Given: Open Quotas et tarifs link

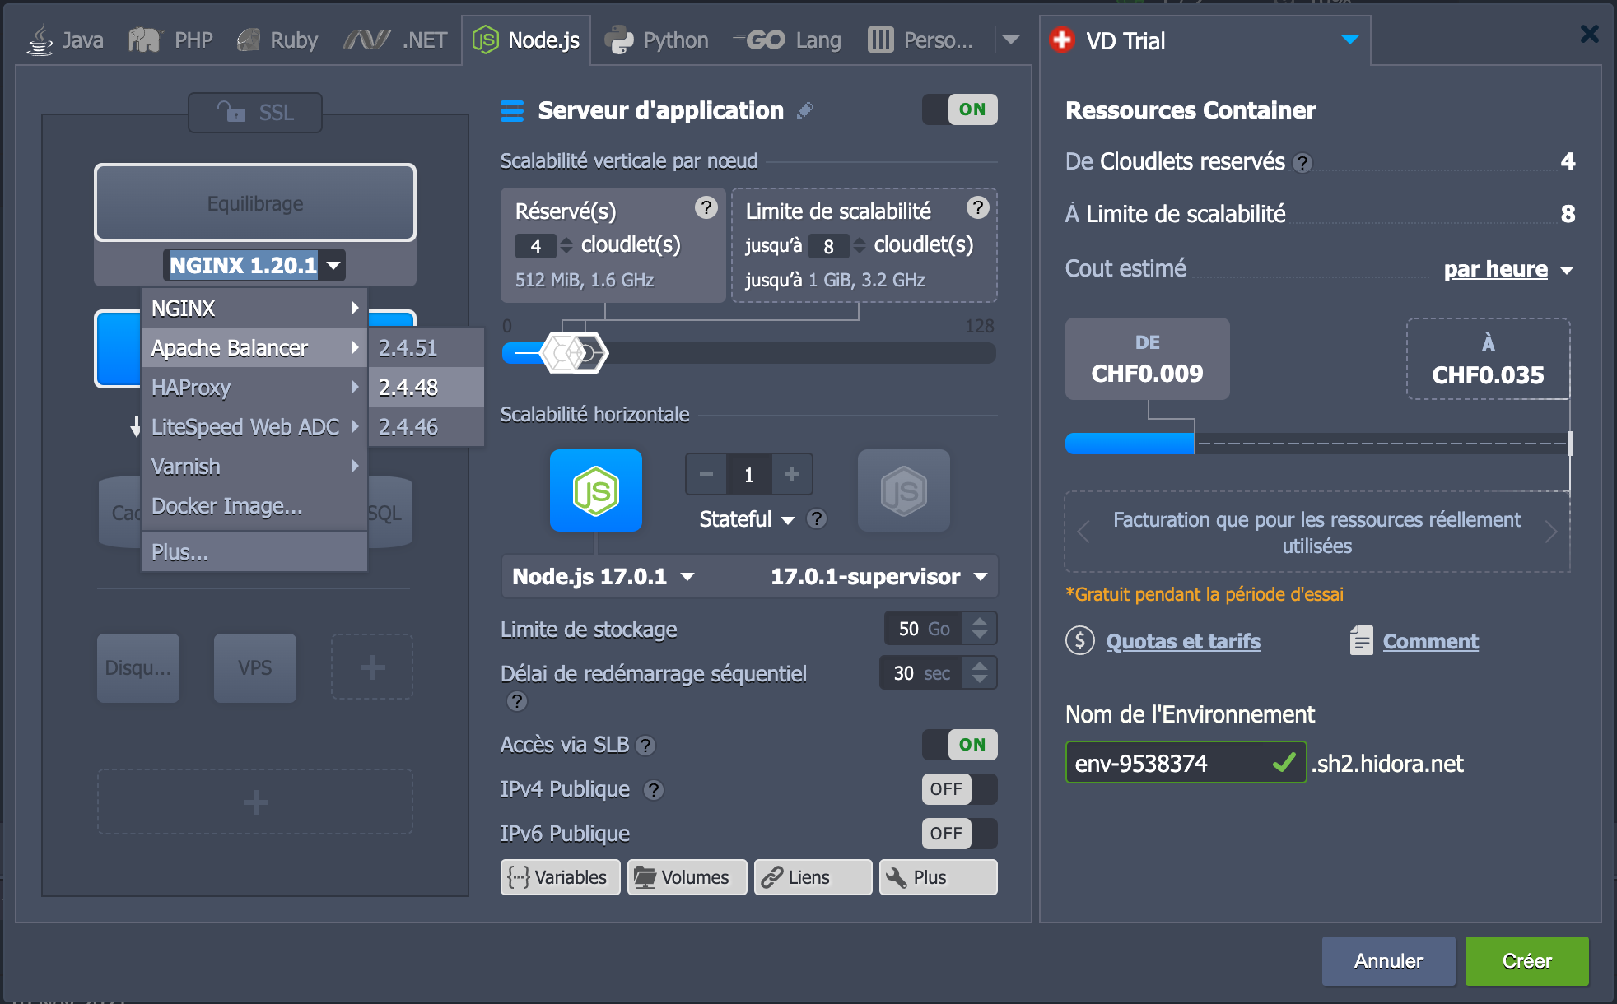Looking at the screenshot, I should pos(1183,641).
